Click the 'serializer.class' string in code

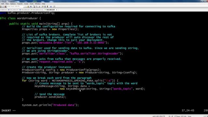coord(52,54)
